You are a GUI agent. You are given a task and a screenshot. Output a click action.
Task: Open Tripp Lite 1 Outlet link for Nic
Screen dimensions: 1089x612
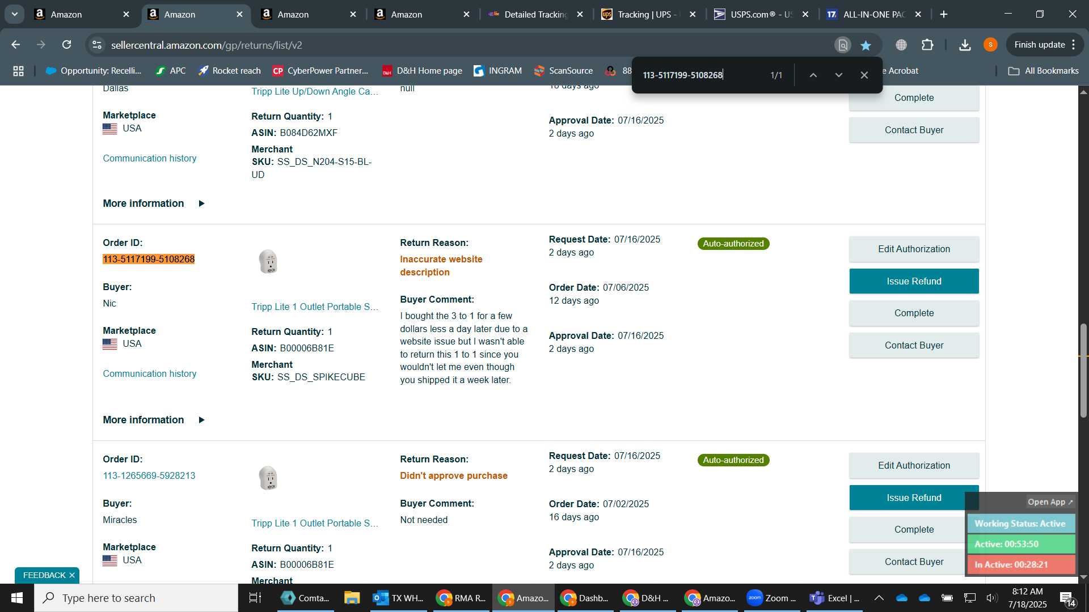coord(315,307)
